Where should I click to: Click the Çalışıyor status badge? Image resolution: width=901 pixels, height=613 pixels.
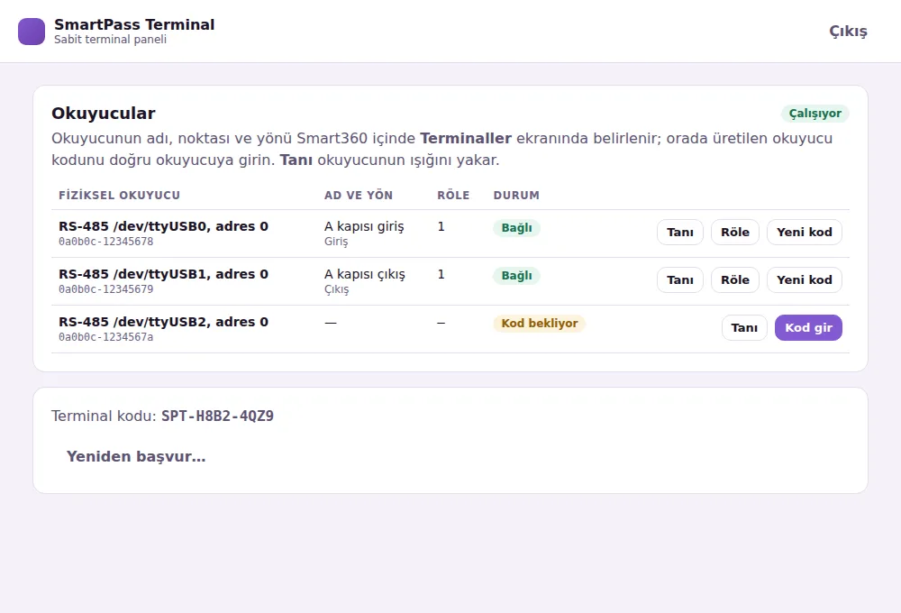point(815,114)
